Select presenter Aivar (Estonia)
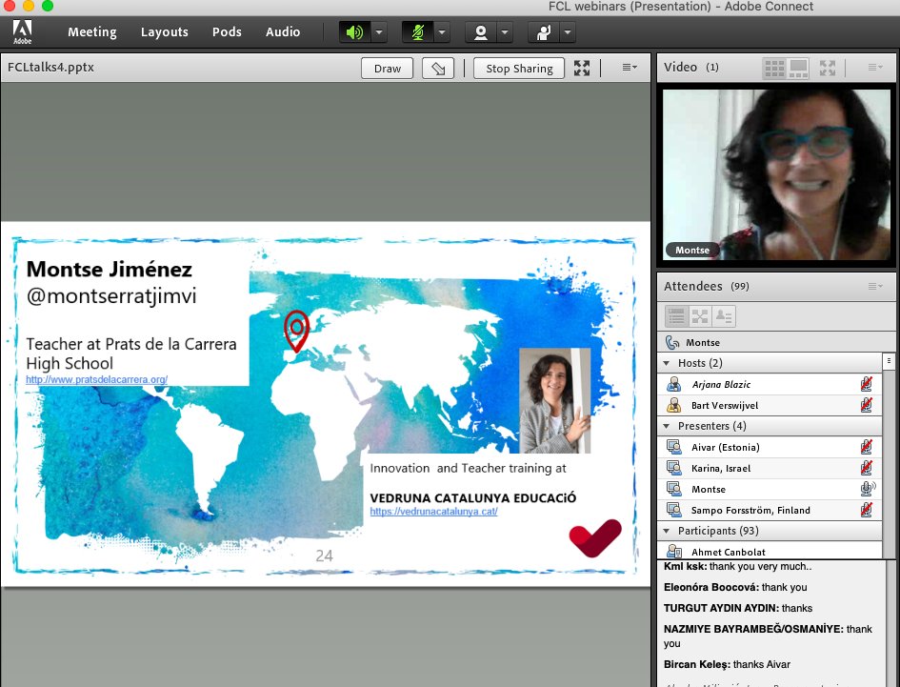900x687 pixels. pyautogui.click(x=770, y=448)
